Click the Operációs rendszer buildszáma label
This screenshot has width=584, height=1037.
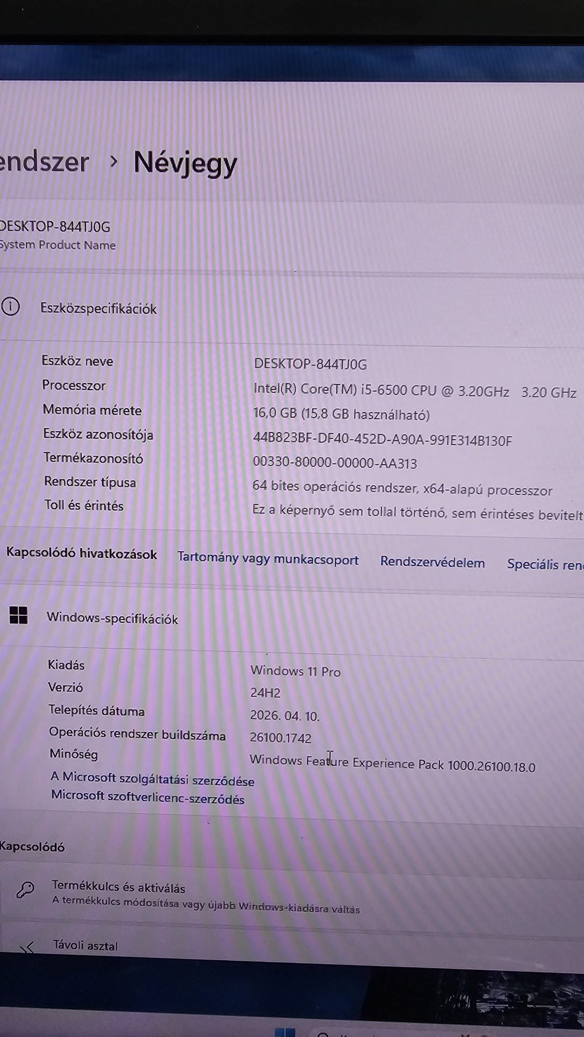[x=138, y=734]
